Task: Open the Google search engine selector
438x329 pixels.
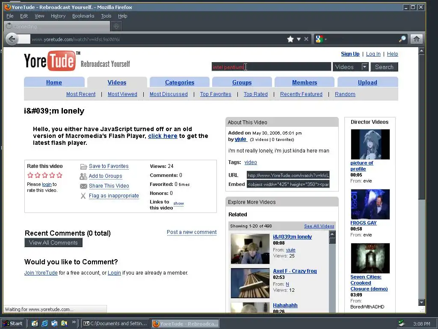Action: click(x=320, y=39)
